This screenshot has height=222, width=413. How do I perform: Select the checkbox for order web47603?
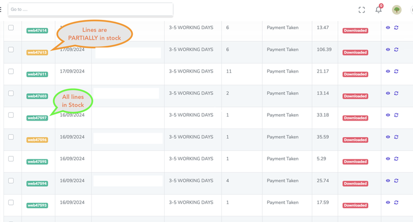11,93
